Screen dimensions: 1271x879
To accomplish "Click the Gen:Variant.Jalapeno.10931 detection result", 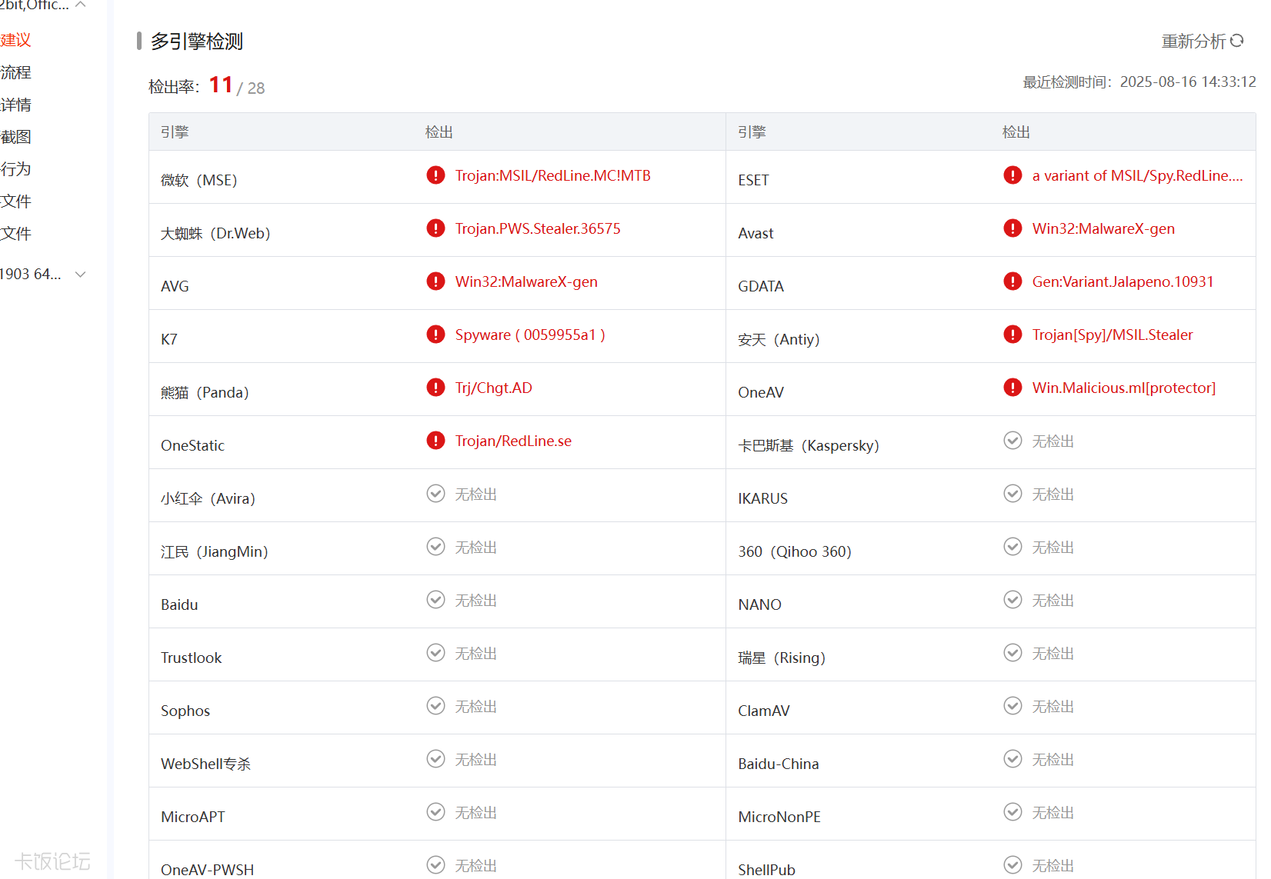I will tap(1123, 282).
